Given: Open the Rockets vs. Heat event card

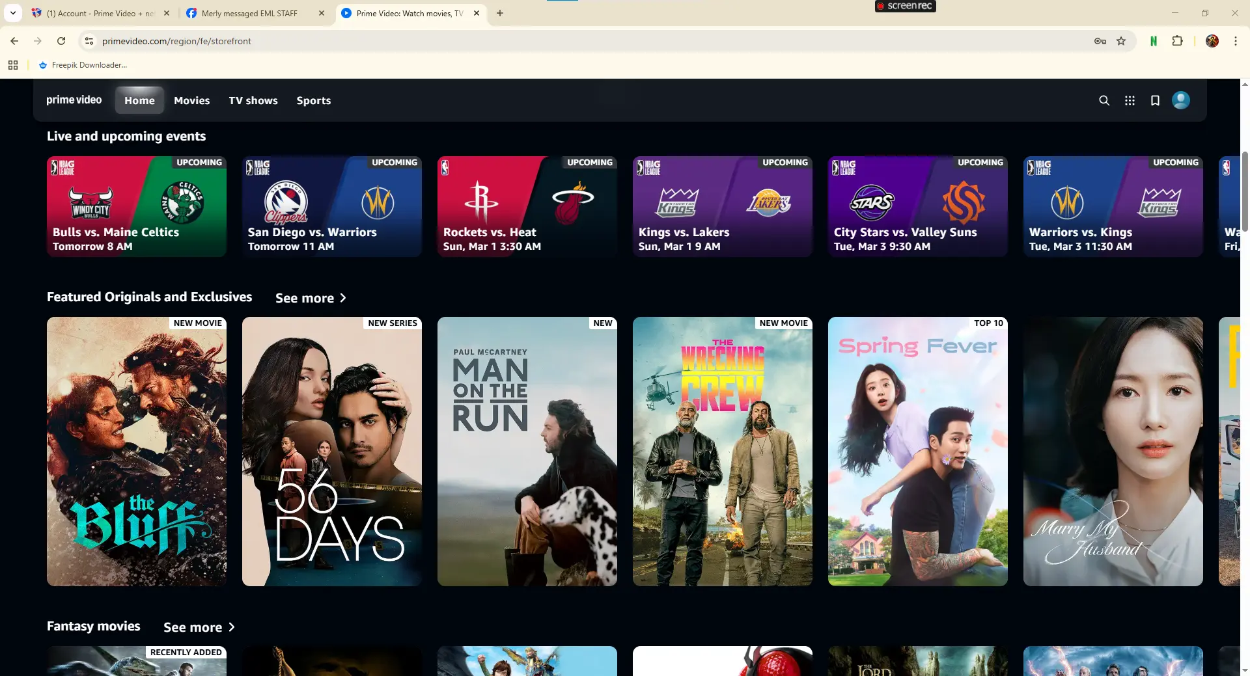Looking at the screenshot, I should [x=527, y=206].
